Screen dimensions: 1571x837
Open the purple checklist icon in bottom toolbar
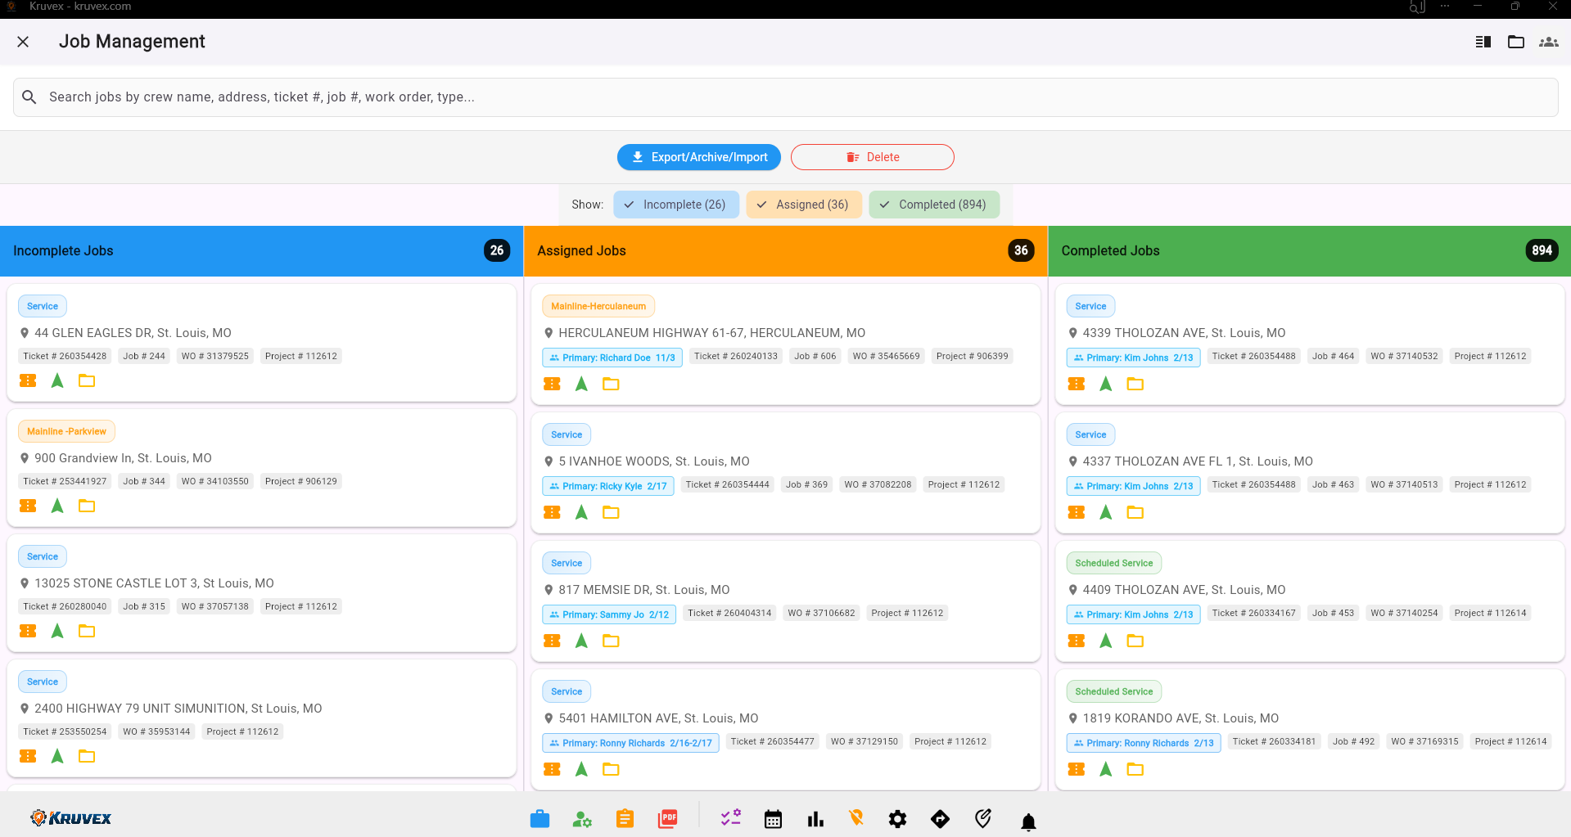pyautogui.click(x=730, y=818)
